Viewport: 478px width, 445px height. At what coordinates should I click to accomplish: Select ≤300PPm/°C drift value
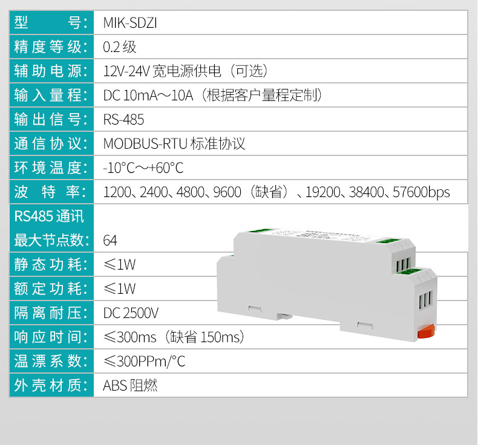tap(144, 362)
